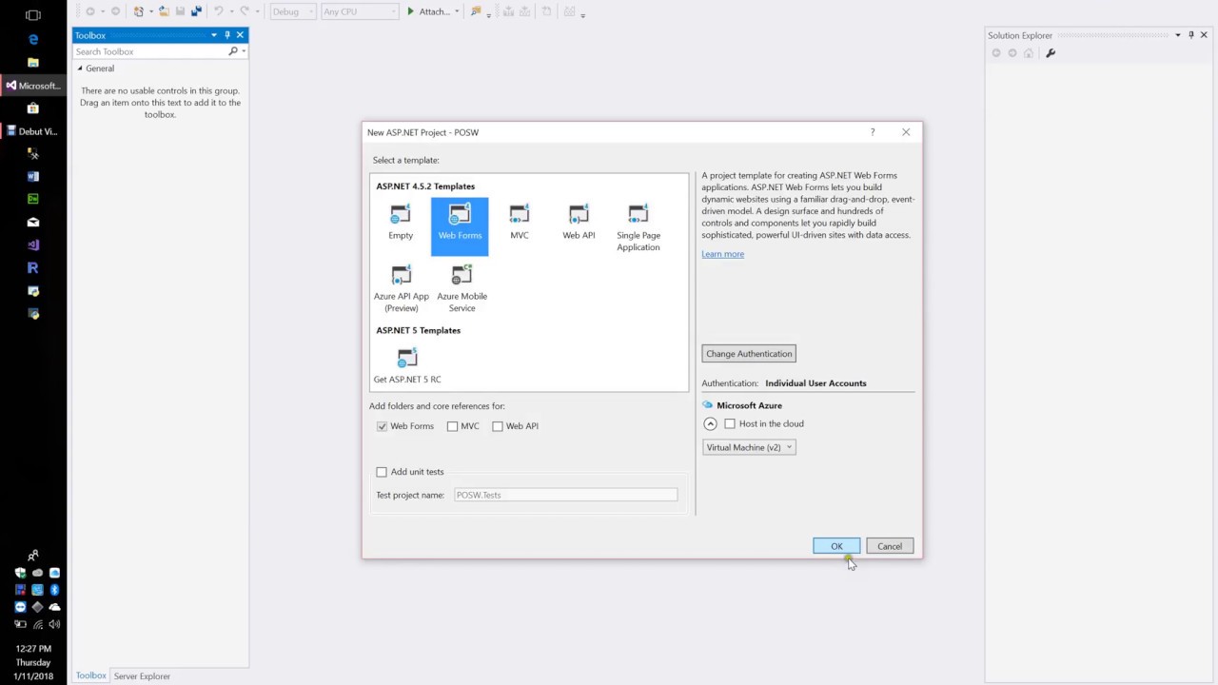Click the Open File toolbar icon
Image resolution: width=1218 pixels, height=685 pixels.
(164, 11)
